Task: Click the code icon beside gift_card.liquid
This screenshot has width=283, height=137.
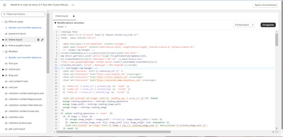Action: pos(6,129)
